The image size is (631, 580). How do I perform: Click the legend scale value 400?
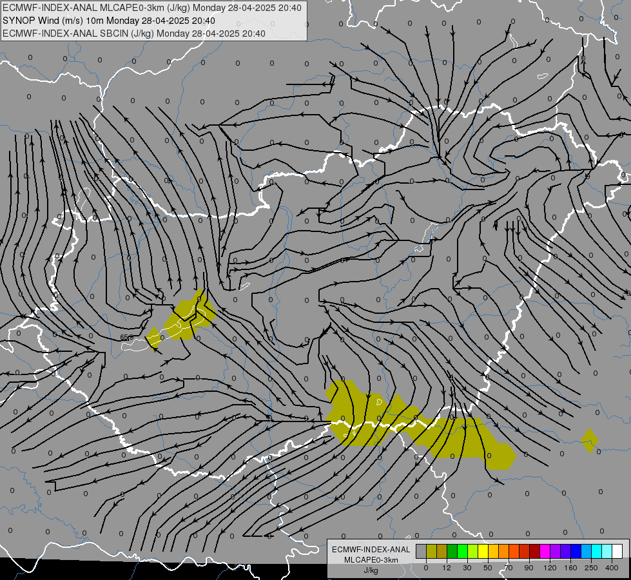coord(612,568)
